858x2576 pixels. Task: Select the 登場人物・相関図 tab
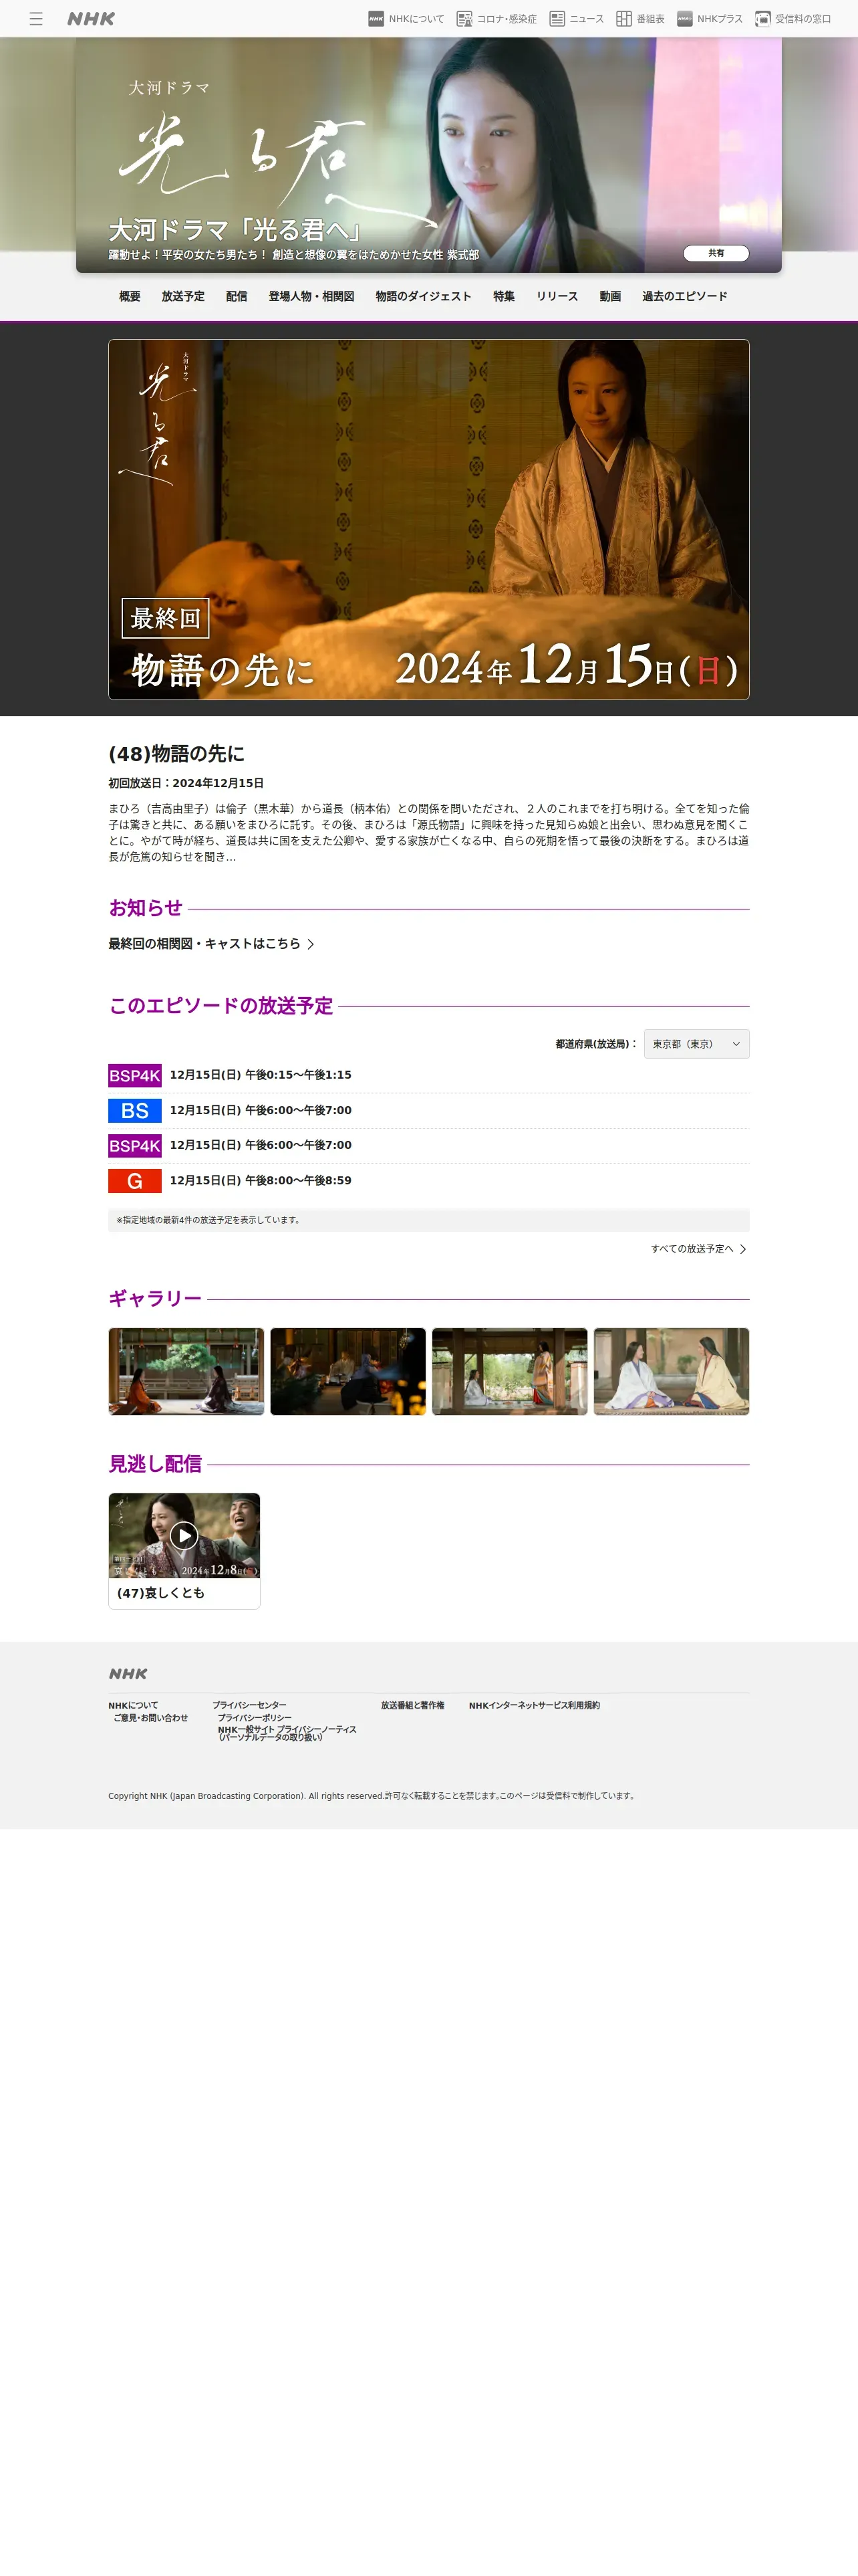click(x=311, y=297)
